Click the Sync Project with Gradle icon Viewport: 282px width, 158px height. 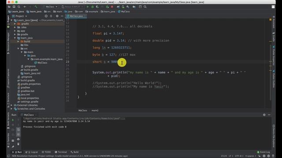[x=118, y=7]
